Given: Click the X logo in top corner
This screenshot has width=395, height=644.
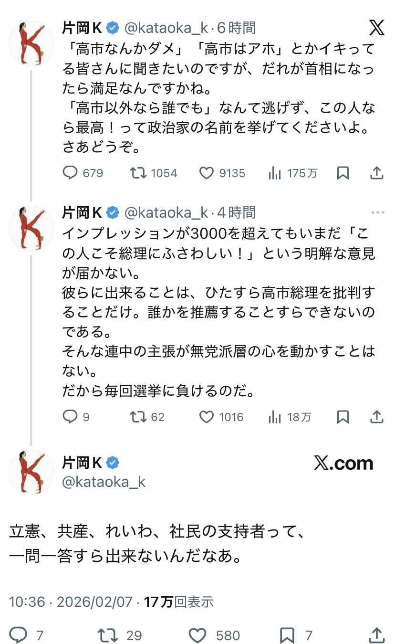Looking at the screenshot, I should 377,28.
